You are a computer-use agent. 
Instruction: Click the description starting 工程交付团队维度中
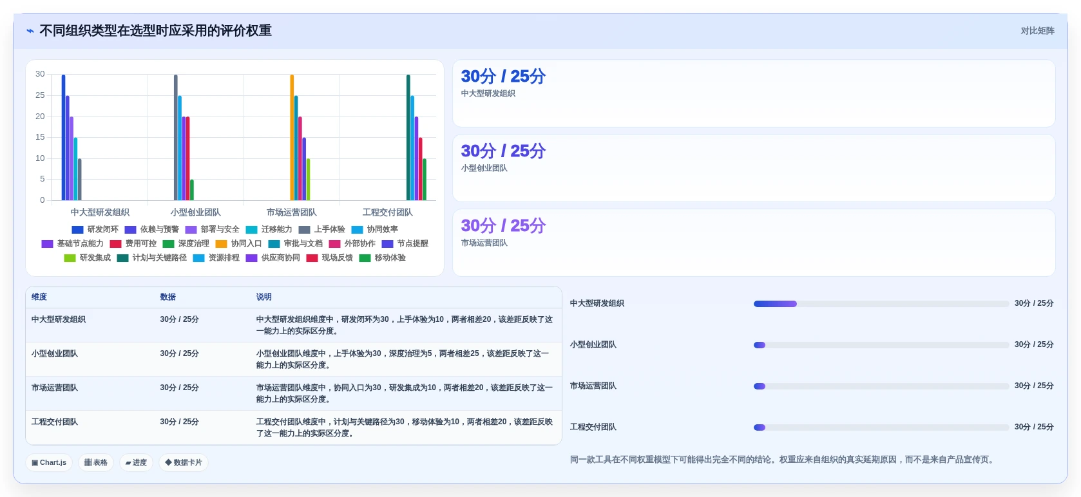pos(405,427)
